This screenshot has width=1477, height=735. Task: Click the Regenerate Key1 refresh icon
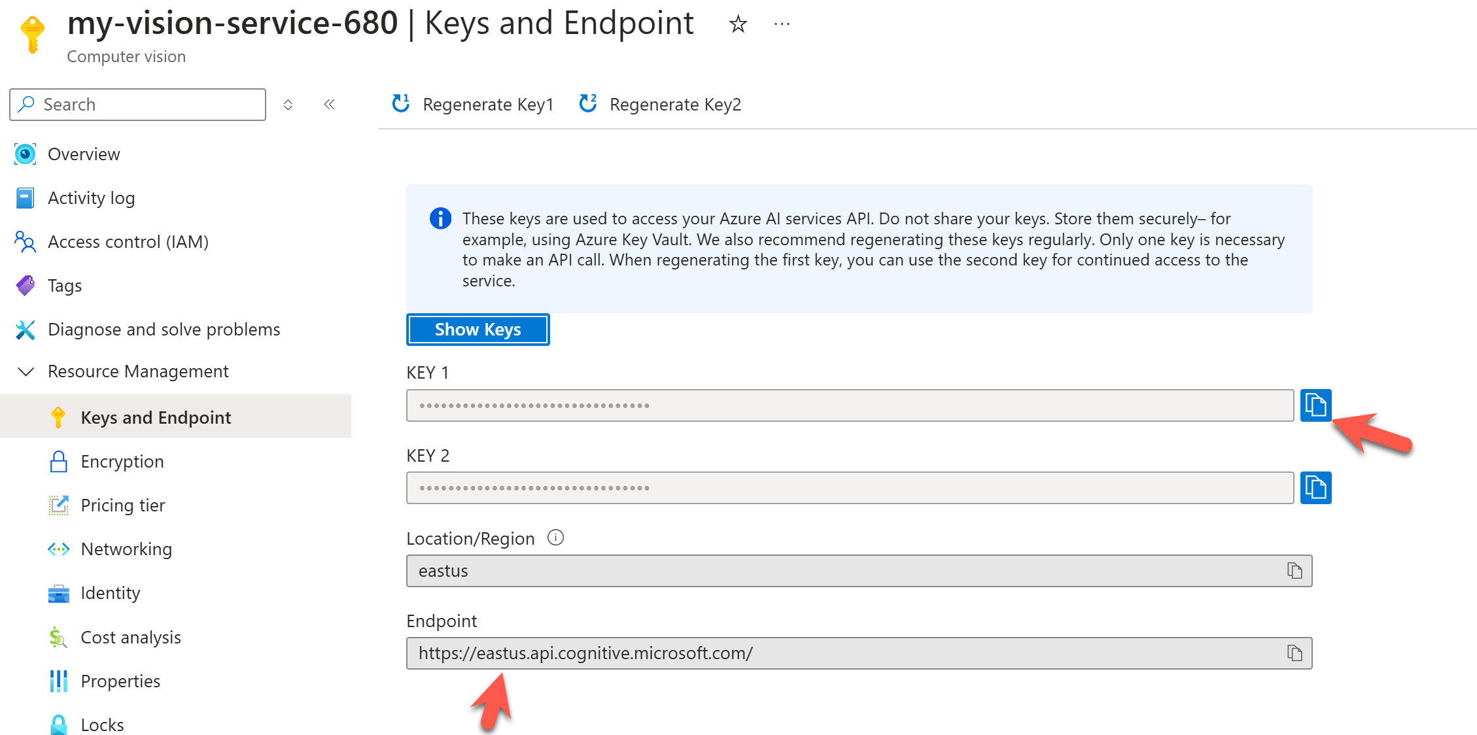click(400, 103)
